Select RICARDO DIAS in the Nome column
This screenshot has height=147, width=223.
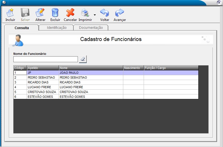pyautogui.click(x=91, y=83)
